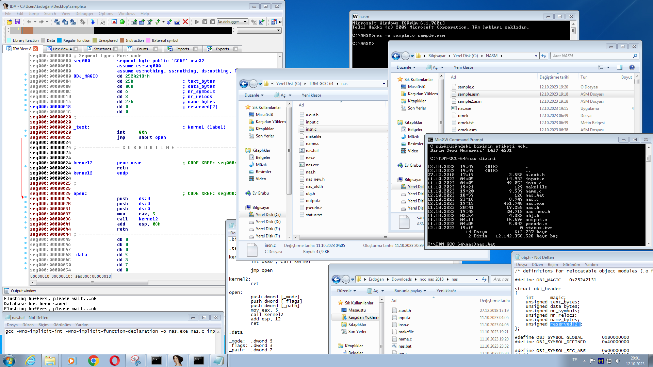Viewport: 653px width, 367px height.
Task: Open the No debugger dropdown
Action: [232, 22]
